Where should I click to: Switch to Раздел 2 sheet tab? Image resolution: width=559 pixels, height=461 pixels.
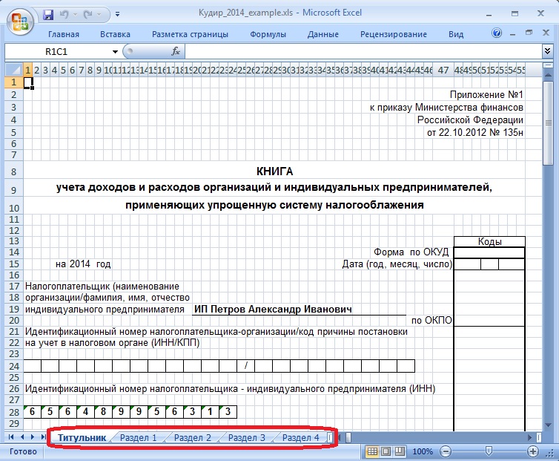(x=193, y=438)
